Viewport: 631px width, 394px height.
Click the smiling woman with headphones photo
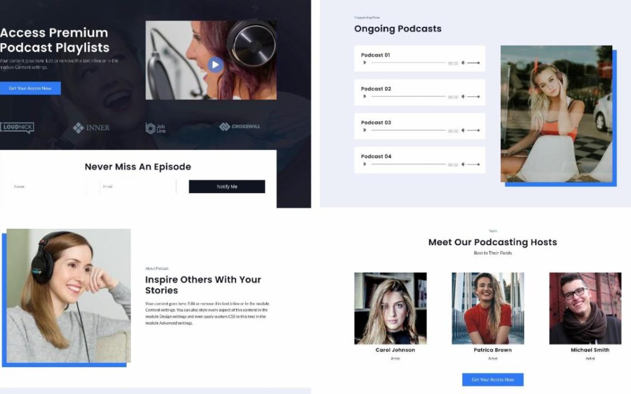click(68, 295)
